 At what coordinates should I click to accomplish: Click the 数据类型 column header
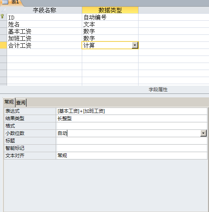click(110, 10)
